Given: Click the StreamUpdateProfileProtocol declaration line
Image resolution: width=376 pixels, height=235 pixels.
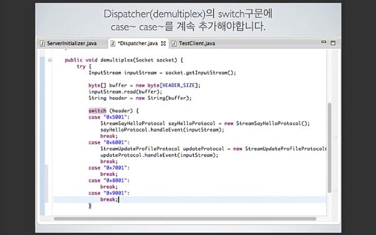Looking at the screenshot, I should pyautogui.click(x=214, y=149).
